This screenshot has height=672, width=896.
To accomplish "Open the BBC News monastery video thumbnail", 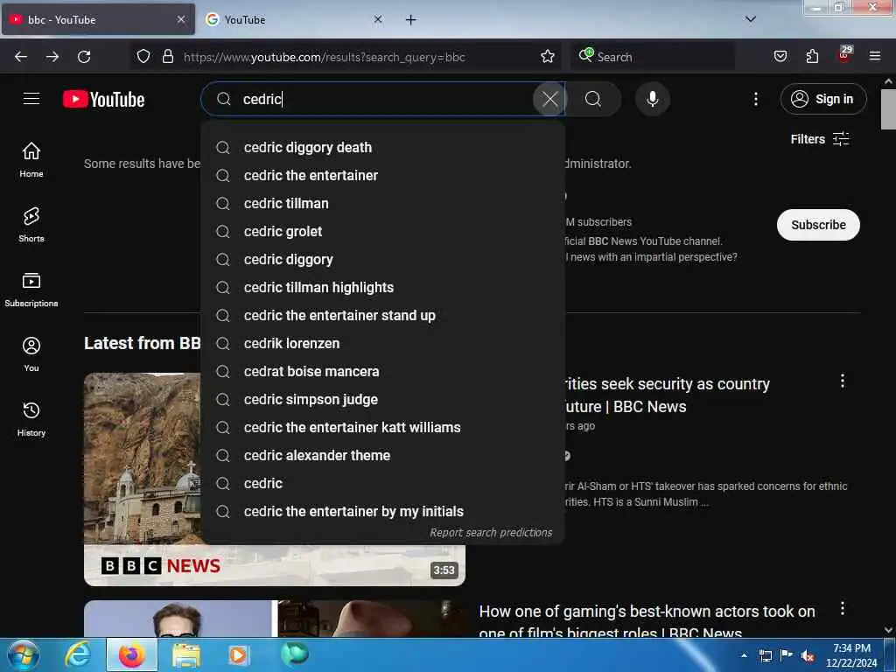I will click(x=274, y=479).
